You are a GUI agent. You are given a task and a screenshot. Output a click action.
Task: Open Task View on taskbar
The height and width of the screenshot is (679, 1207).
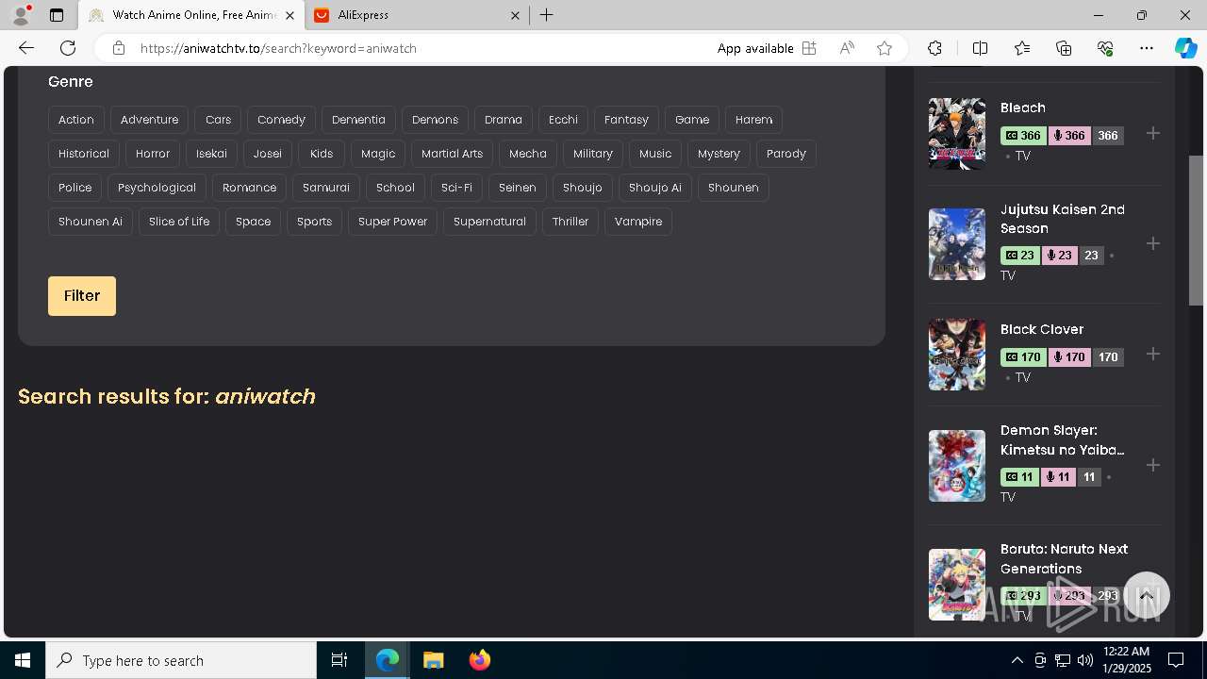(339, 660)
